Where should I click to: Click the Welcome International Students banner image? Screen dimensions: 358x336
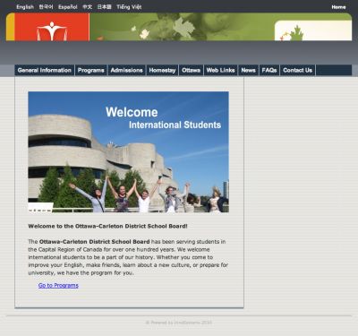pos(129,152)
